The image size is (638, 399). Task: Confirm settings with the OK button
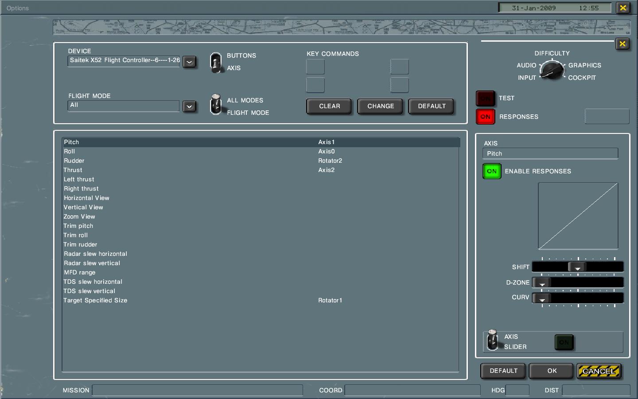(552, 371)
